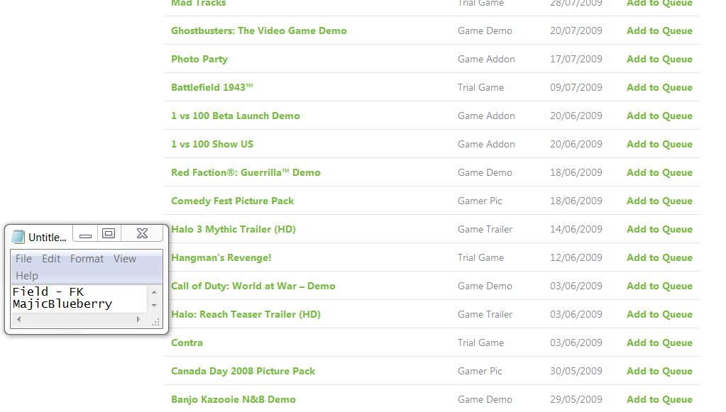
Task: Open the Hangman's Revenge! link
Action: click(221, 258)
